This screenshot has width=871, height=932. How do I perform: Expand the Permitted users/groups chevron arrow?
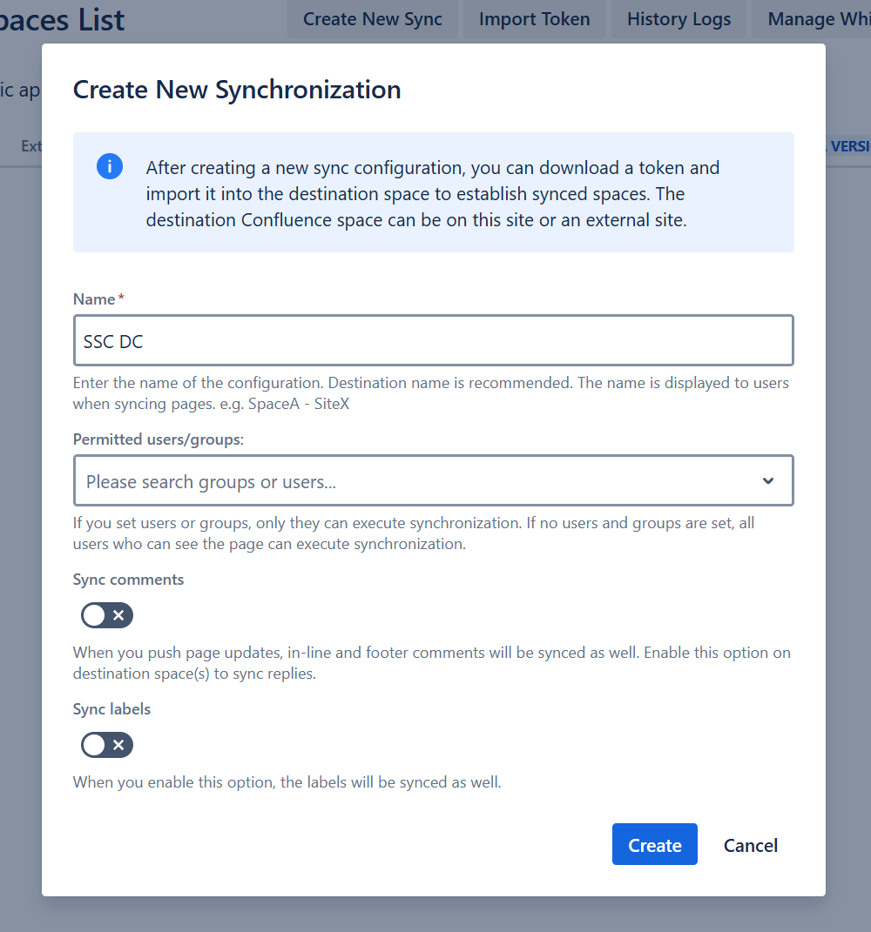[768, 481]
